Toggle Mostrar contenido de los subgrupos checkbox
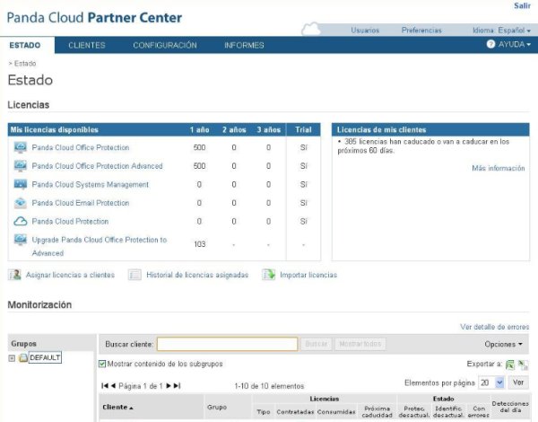The width and height of the screenshot is (538, 422). (x=102, y=364)
